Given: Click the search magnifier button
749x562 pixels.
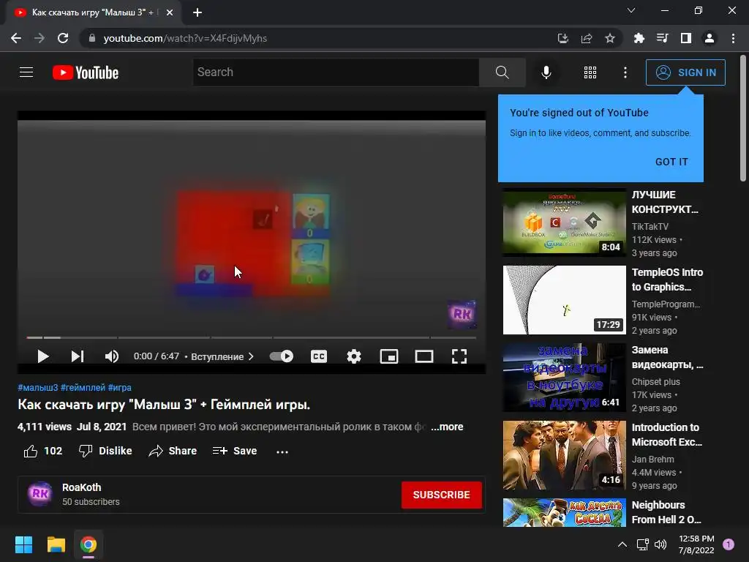Looking at the screenshot, I should (x=502, y=72).
